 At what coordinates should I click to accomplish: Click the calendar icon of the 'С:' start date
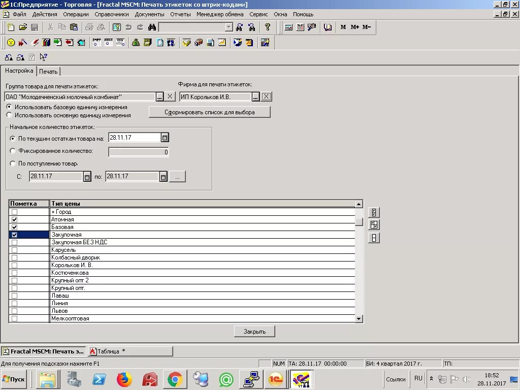tap(87, 177)
